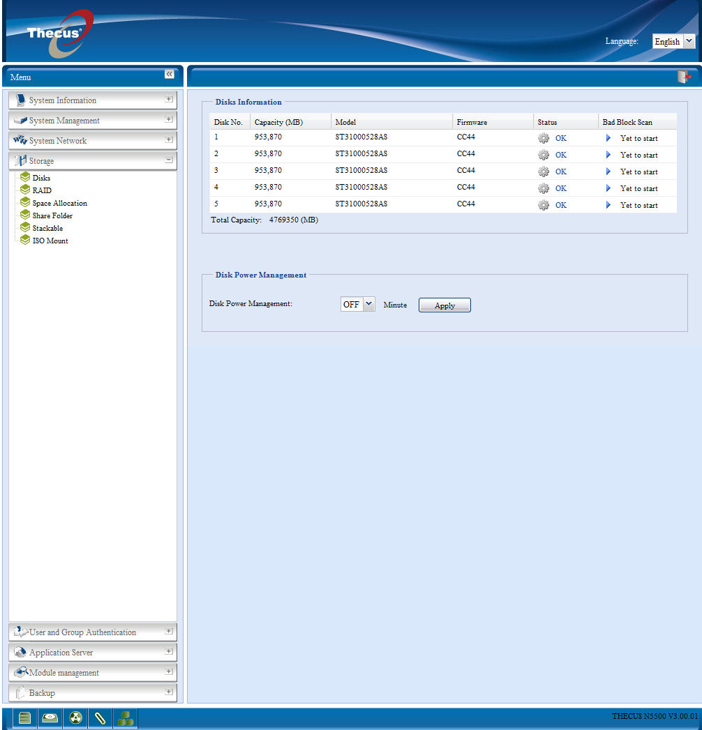This screenshot has height=730, width=702.
Task: Click the gear status icon for disk 5
Action: pos(544,205)
